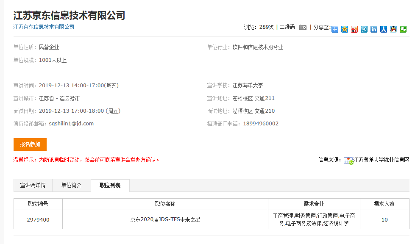The image size is (415, 244).
Task: Click the school name 江苏海洋大学
Action: [248, 86]
